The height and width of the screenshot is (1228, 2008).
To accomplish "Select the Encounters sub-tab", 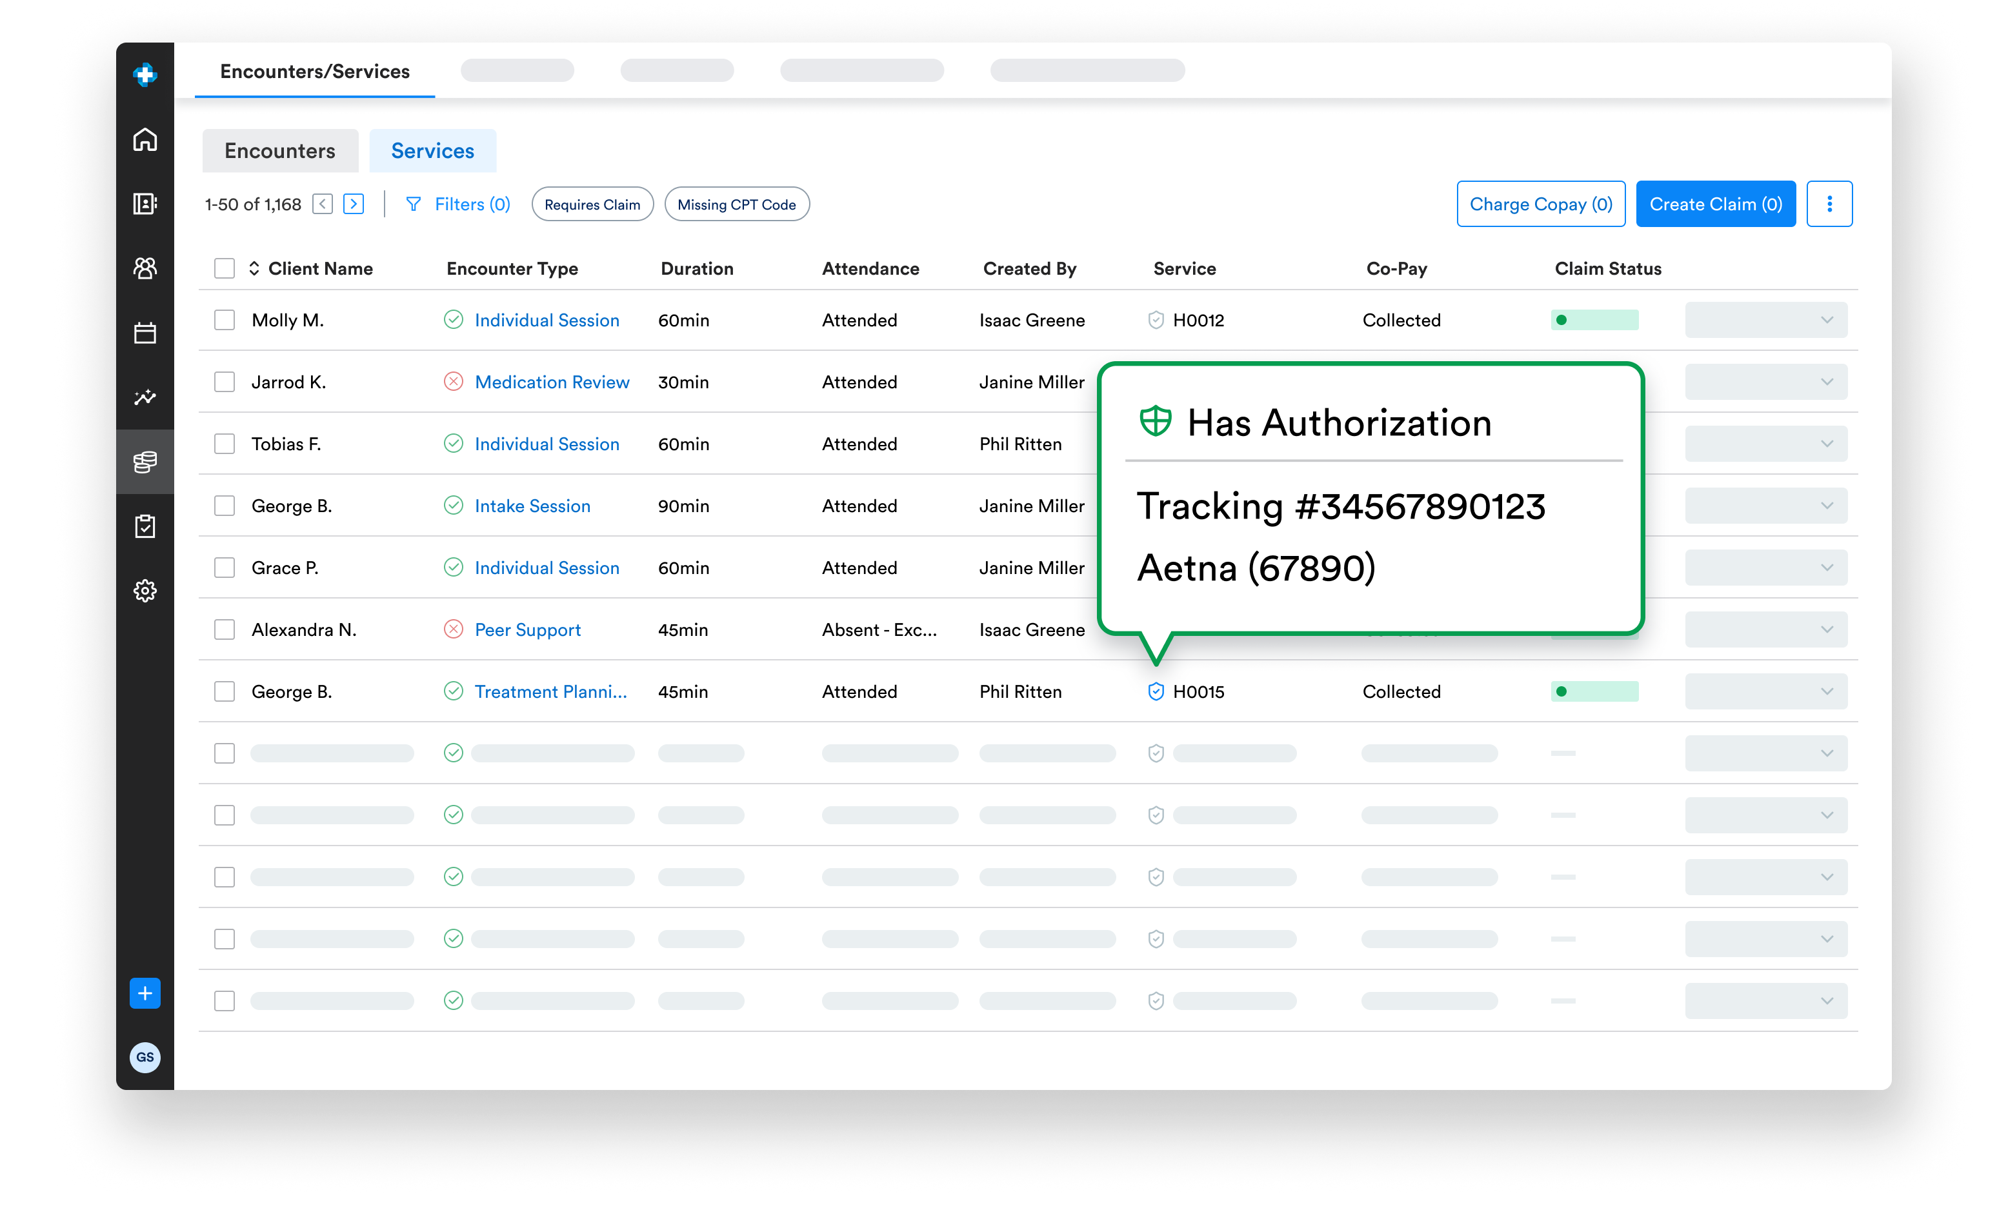I will coord(279,151).
